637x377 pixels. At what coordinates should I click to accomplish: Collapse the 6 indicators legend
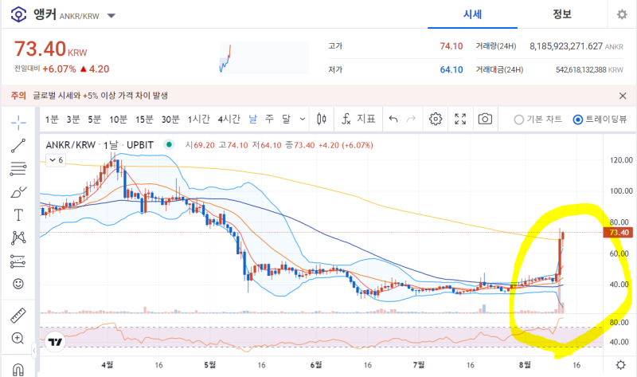click(x=57, y=160)
